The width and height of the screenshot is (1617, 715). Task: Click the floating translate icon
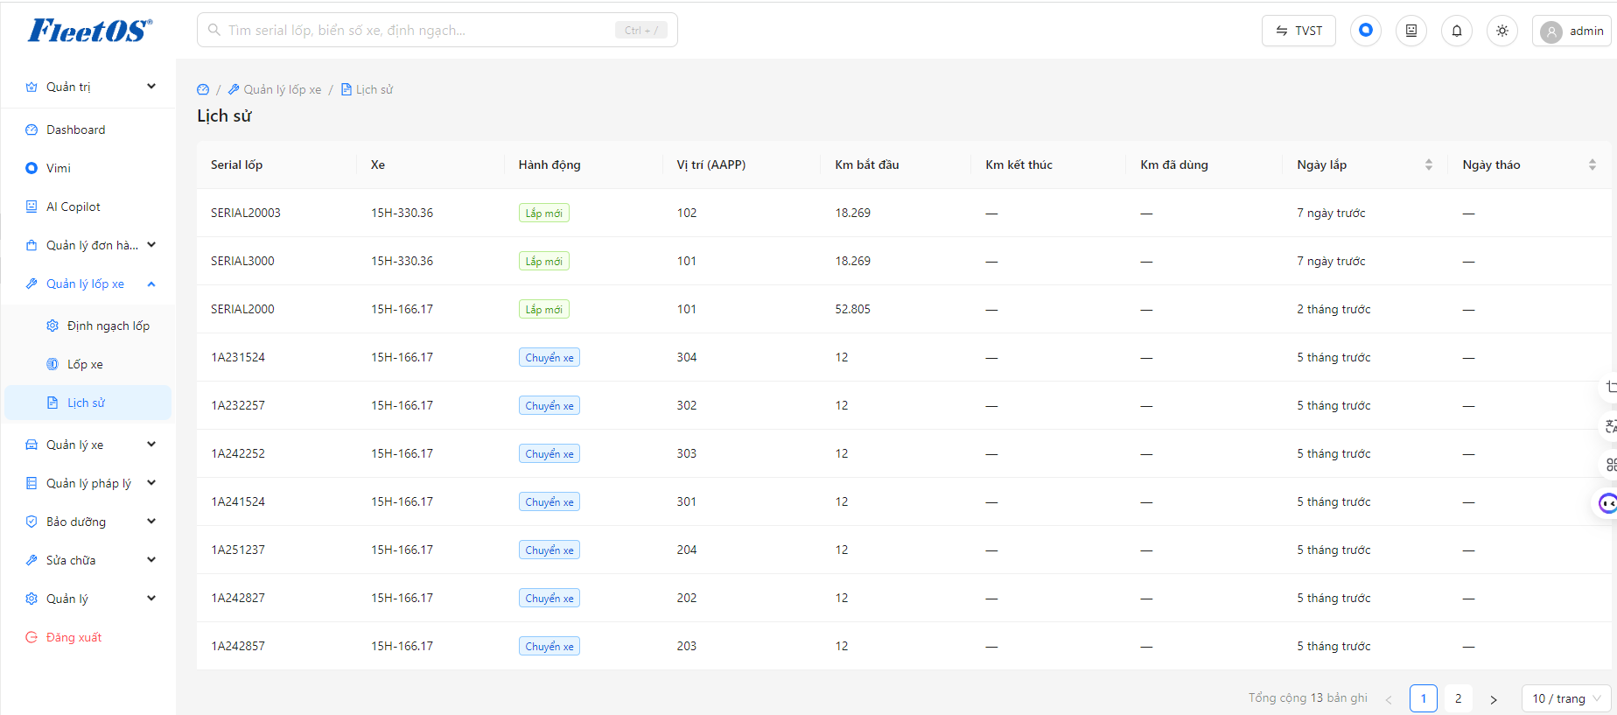[1610, 426]
